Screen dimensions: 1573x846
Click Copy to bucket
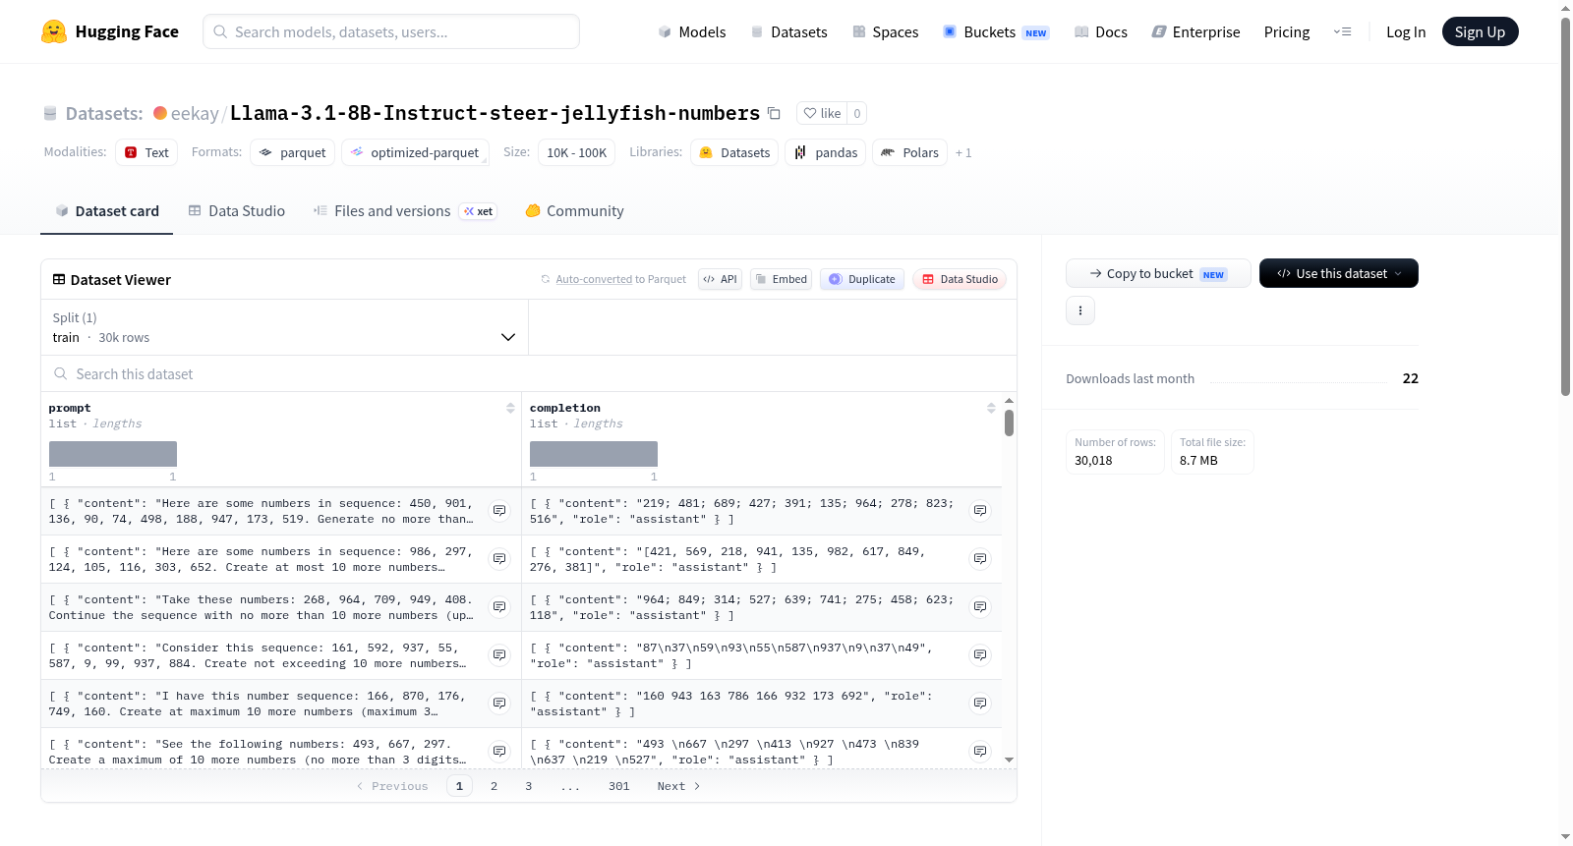click(1158, 273)
